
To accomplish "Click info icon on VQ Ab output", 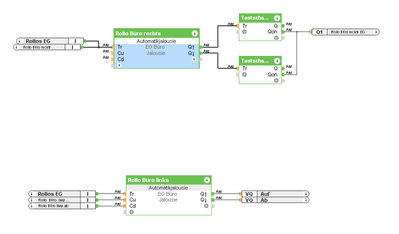I will pos(306,200).
